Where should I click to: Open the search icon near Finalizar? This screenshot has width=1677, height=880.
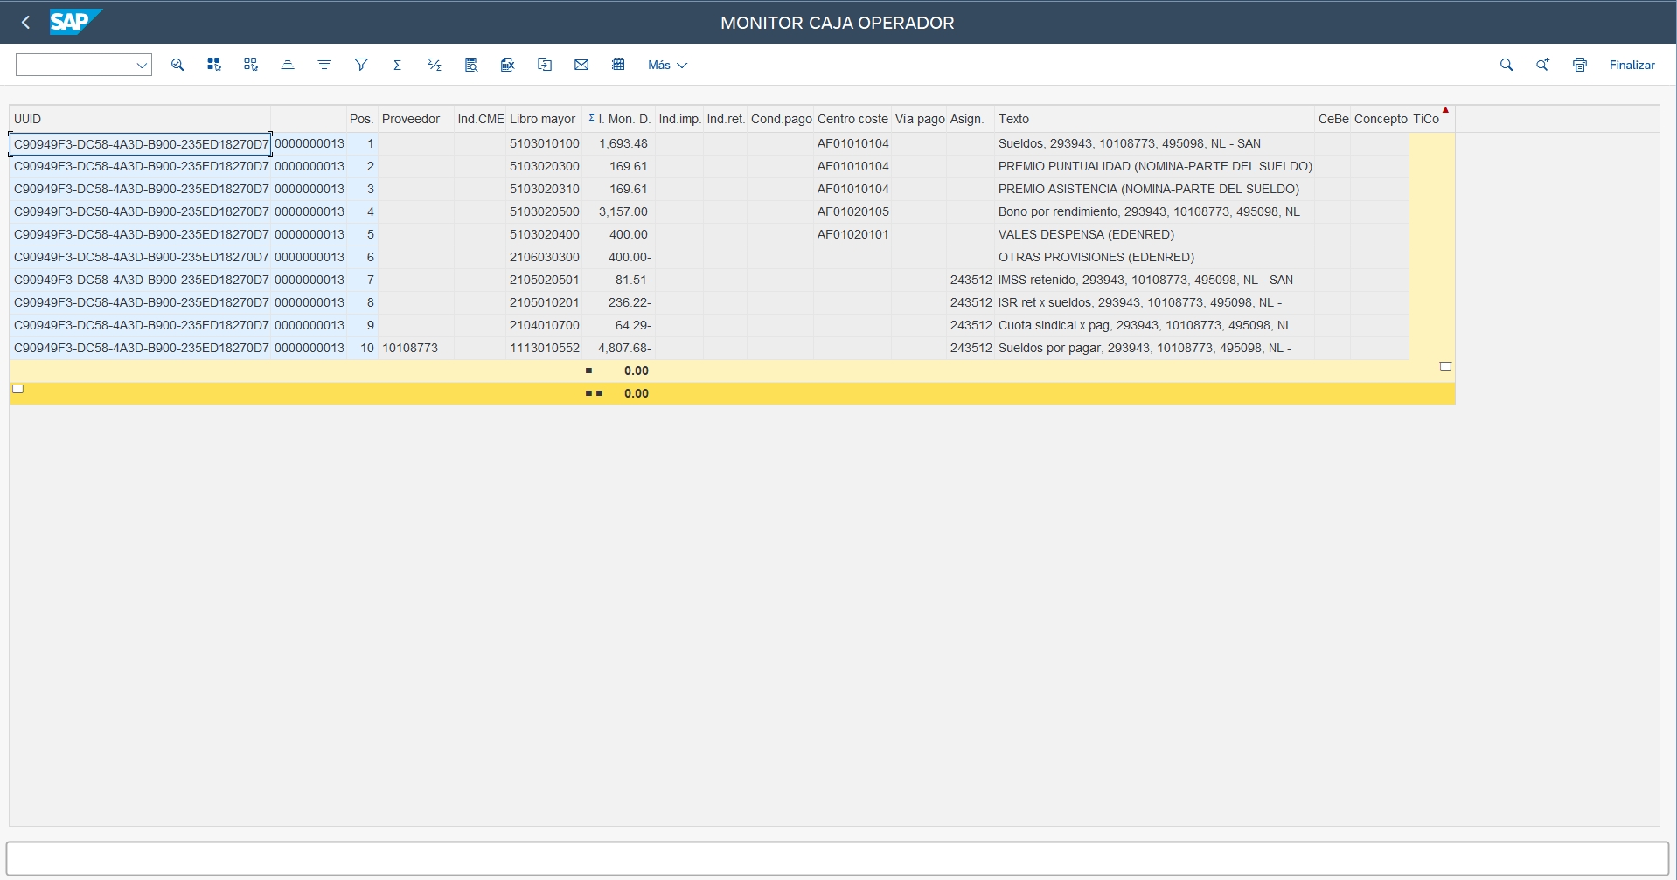click(x=1507, y=64)
